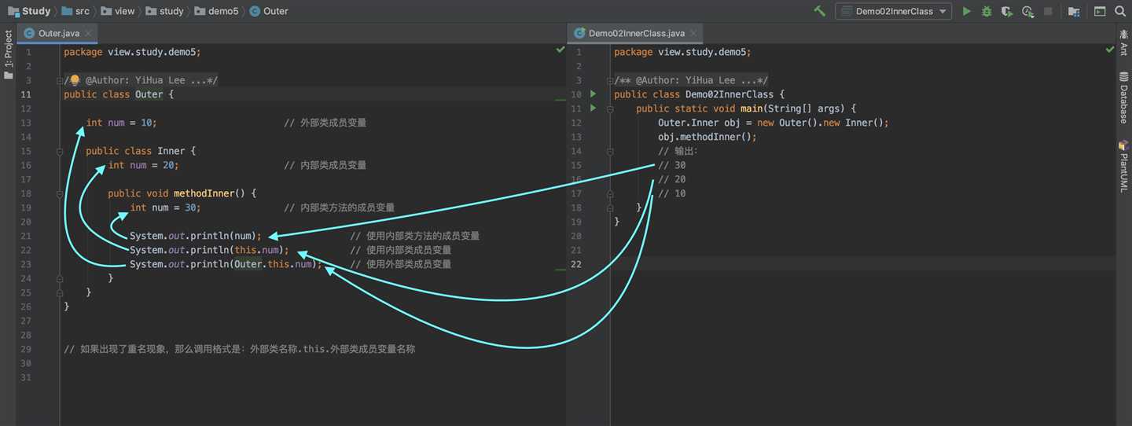Toggle the Database tool window
This screenshot has height=426, width=1132.
tap(1123, 97)
